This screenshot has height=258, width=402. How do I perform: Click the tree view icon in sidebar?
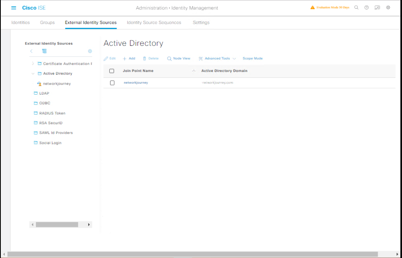point(44,51)
